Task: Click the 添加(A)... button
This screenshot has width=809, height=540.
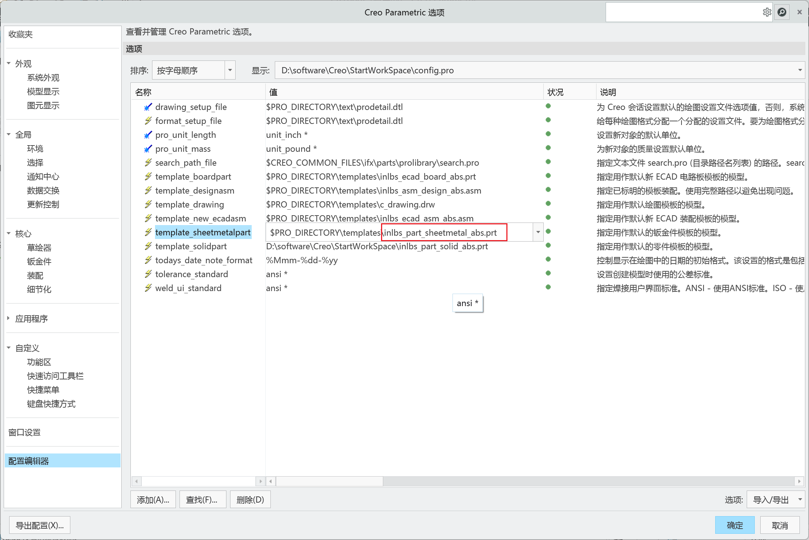Action: 153,500
